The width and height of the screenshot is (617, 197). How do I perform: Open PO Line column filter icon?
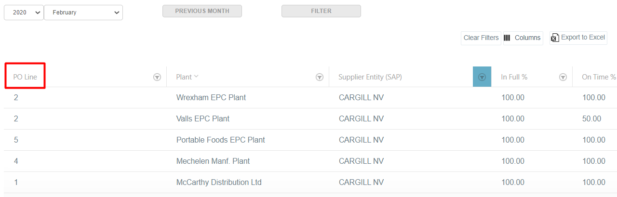click(157, 77)
